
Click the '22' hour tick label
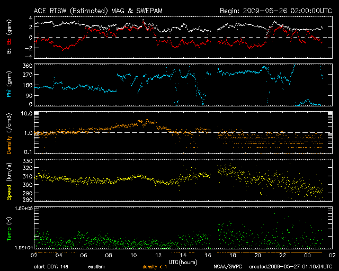click(x=282, y=256)
